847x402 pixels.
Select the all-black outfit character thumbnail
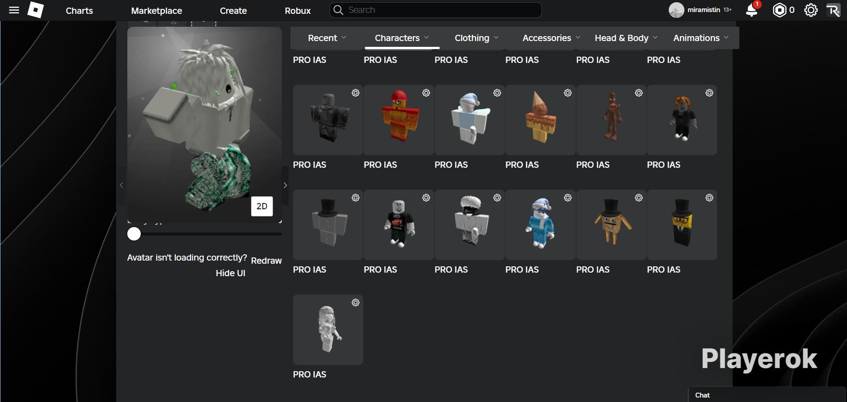pos(328,120)
